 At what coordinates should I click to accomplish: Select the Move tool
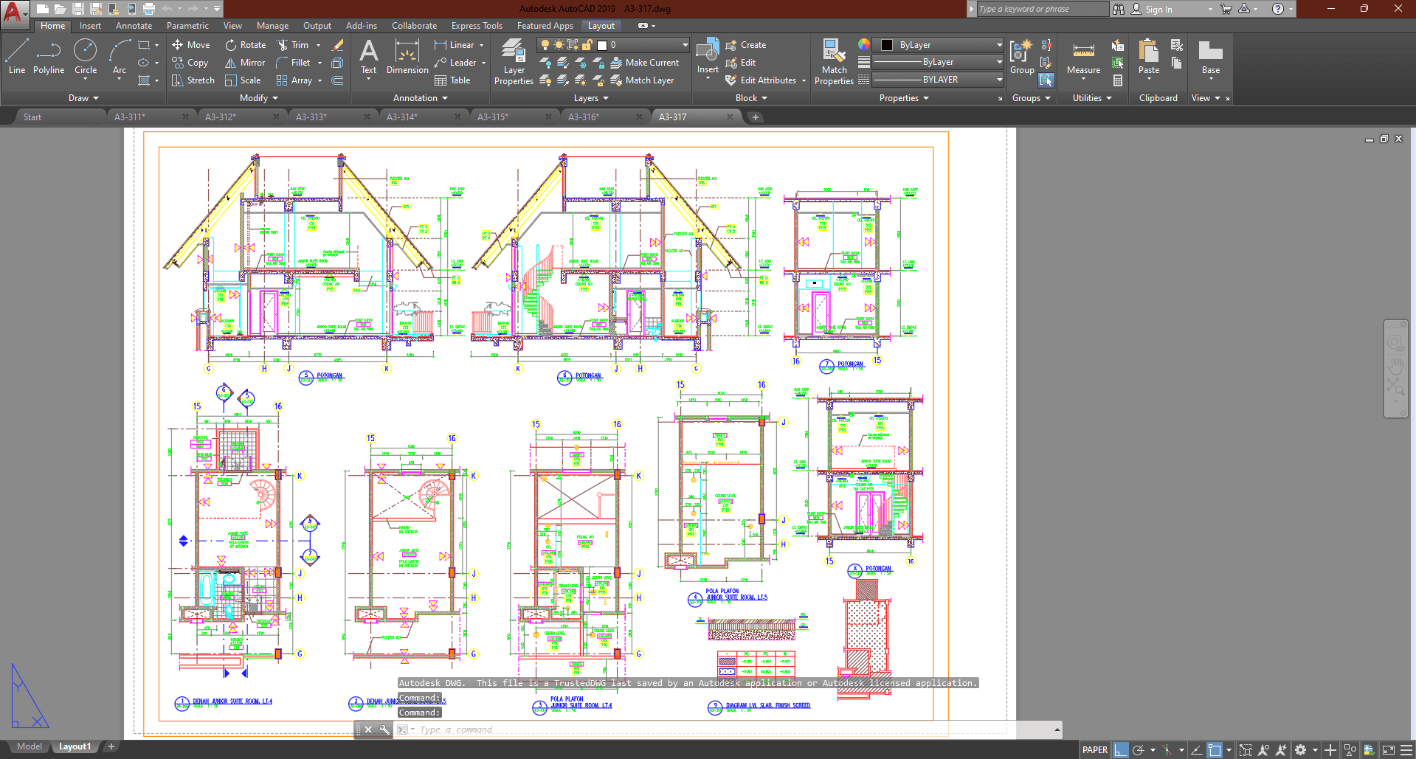point(190,44)
